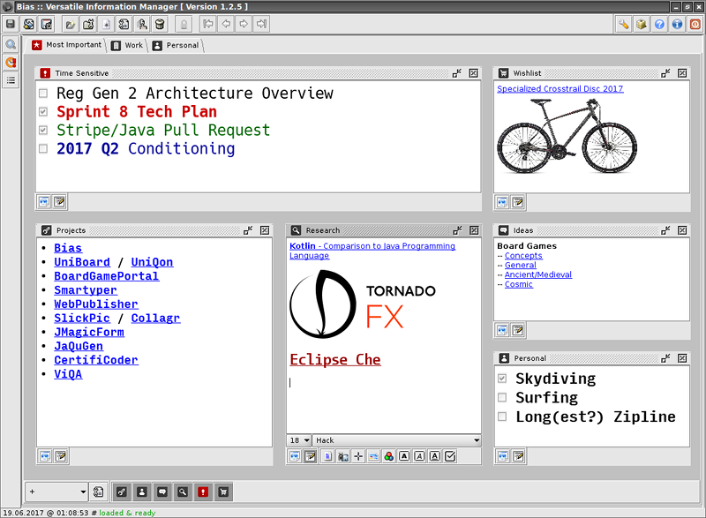Collapse the Research frame with its minimize arrow

[457, 230]
